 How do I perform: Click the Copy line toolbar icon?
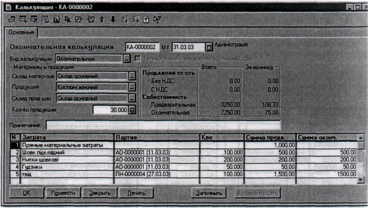(45, 19)
